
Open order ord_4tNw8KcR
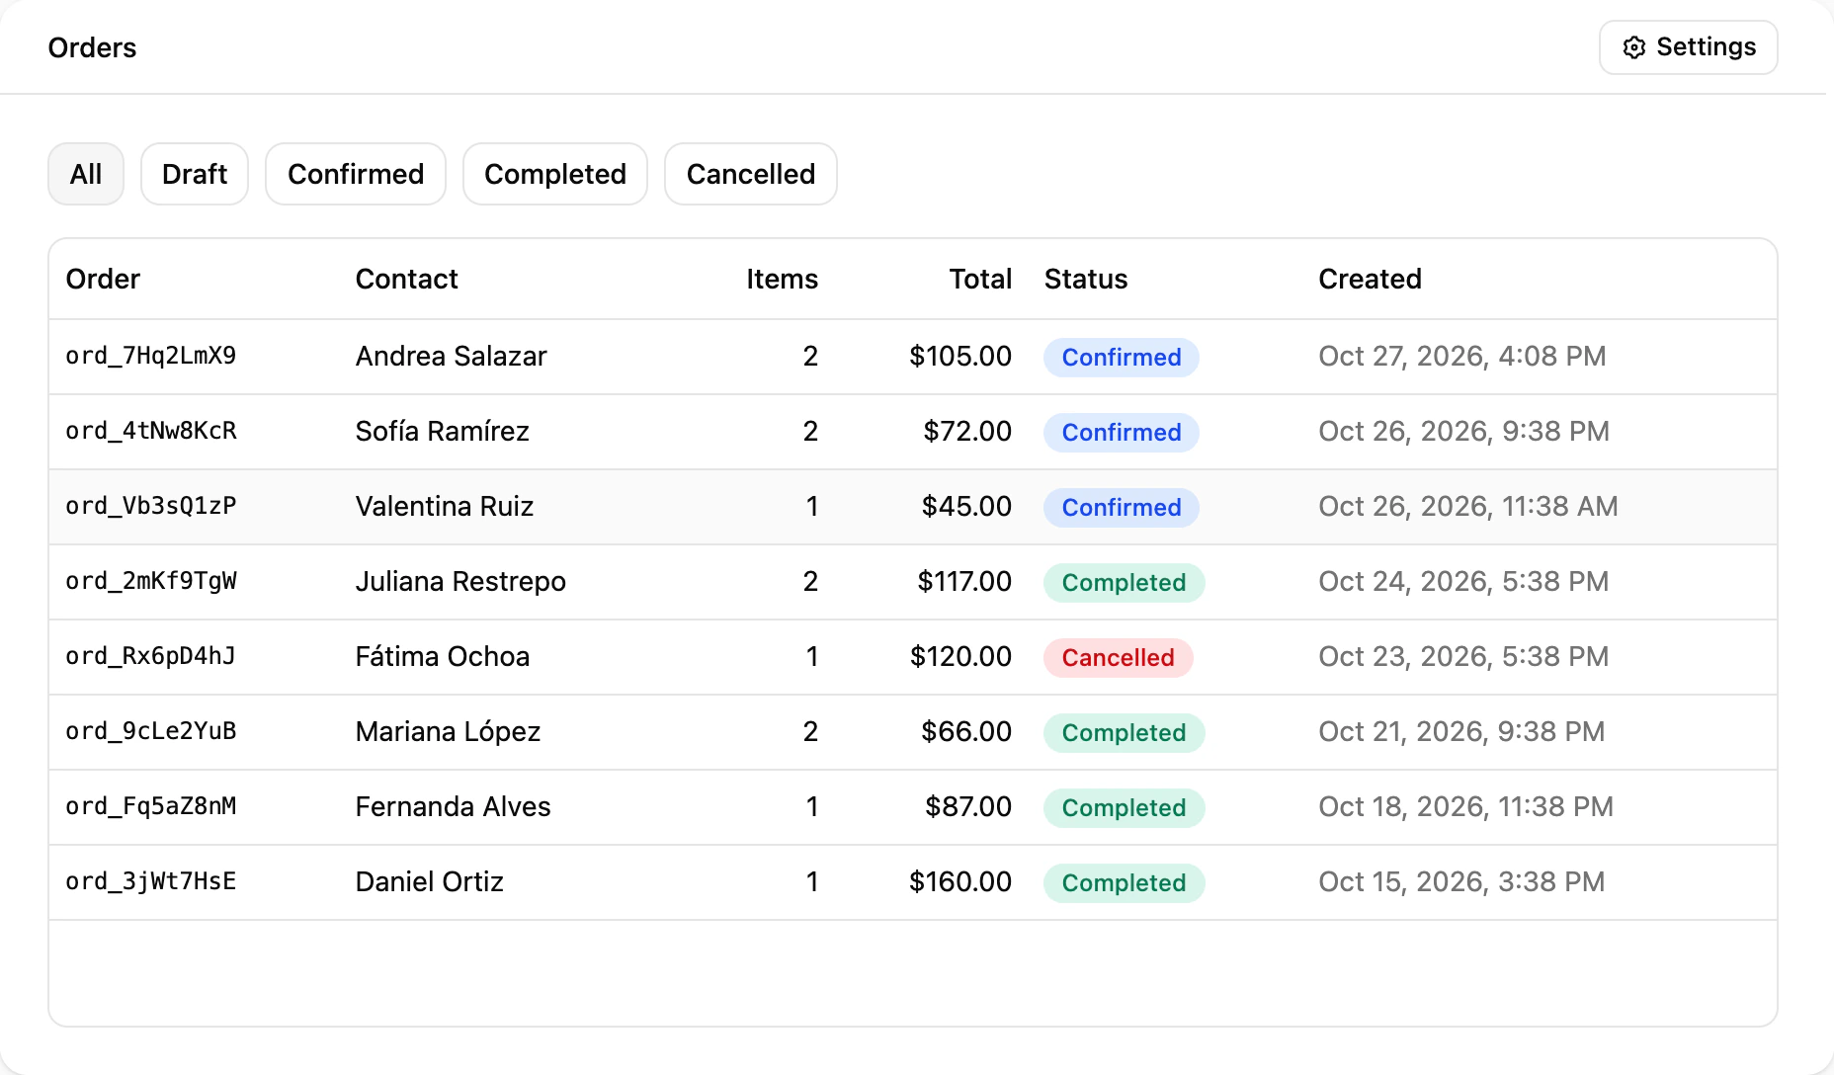[x=151, y=431]
